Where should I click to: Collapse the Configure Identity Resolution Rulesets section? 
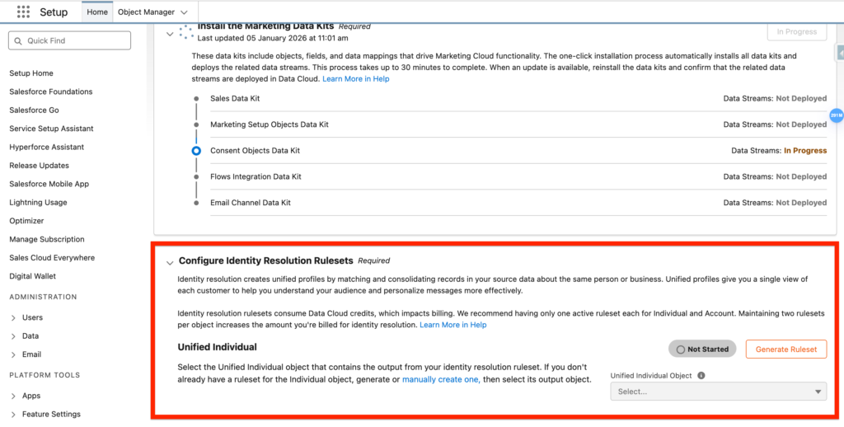pos(170,263)
